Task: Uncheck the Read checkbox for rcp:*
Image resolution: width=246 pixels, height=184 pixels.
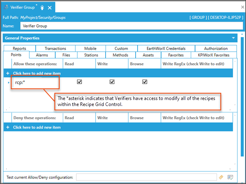Action: point(79,82)
